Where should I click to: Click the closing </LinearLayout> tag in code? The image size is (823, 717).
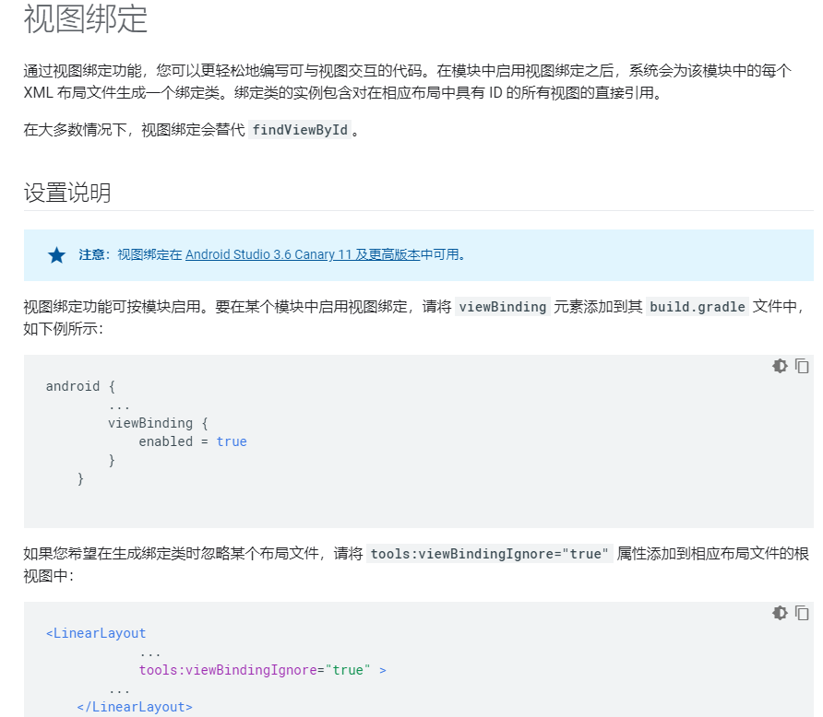(x=135, y=707)
